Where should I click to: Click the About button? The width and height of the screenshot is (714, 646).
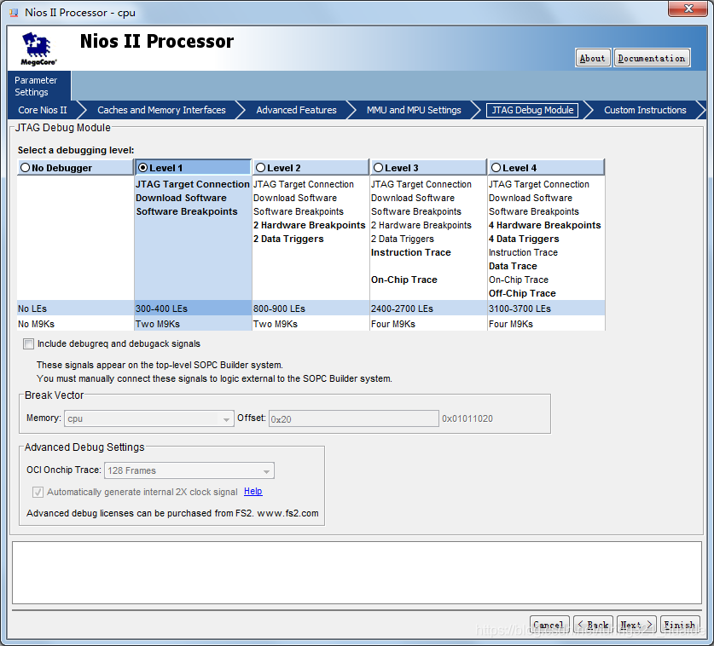592,58
